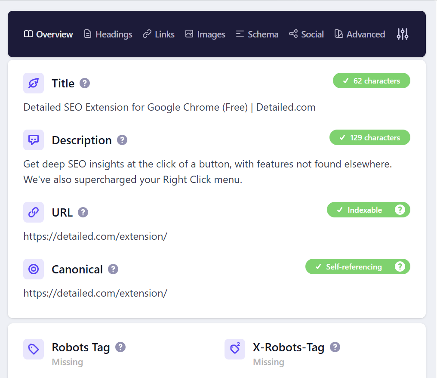The image size is (437, 378).
Task: Open help tooltip next to Robots Tag
Action: pyautogui.click(x=120, y=347)
